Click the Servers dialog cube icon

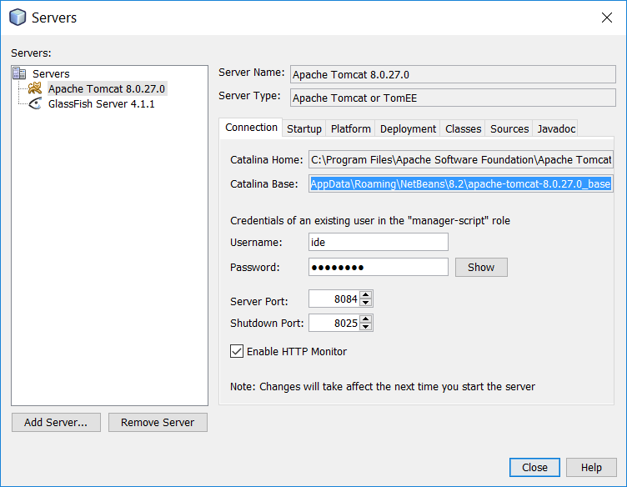[x=18, y=18]
